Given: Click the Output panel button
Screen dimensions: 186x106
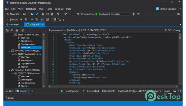Looking at the screenshot, I should (10, 98).
